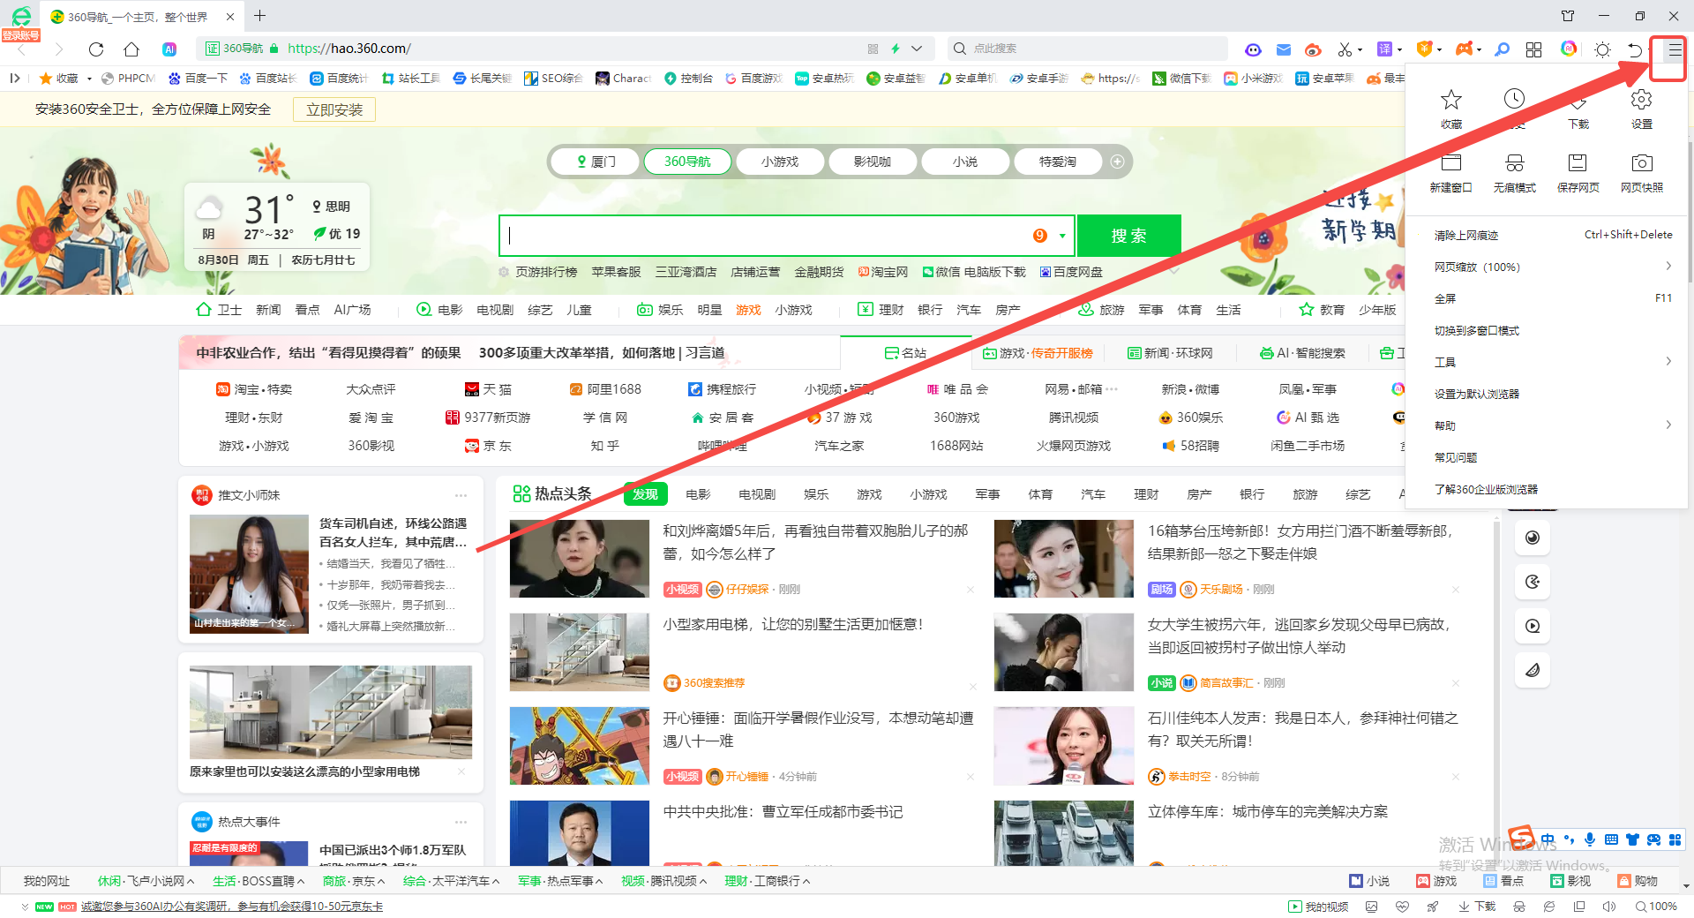Toggle 无痕模式 incognito in menu panel
1694x918 pixels.
[1515, 172]
